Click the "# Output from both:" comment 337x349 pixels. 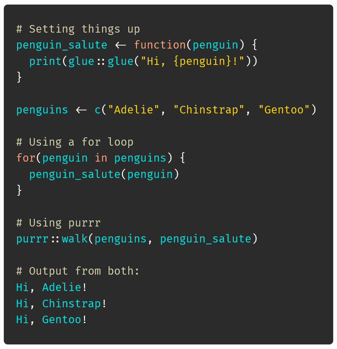click(78, 271)
